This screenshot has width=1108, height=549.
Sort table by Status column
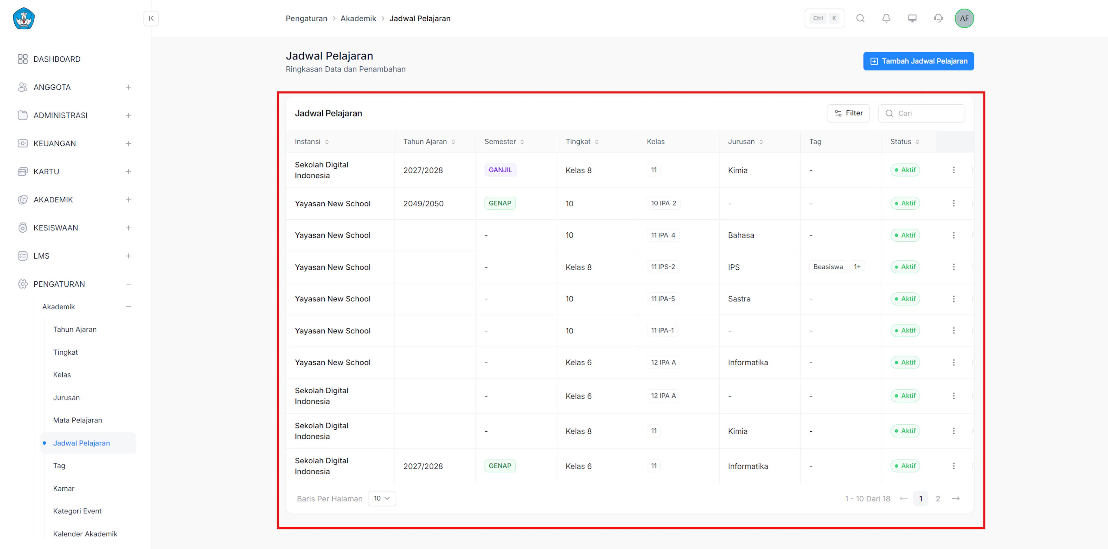pyautogui.click(x=918, y=142)
